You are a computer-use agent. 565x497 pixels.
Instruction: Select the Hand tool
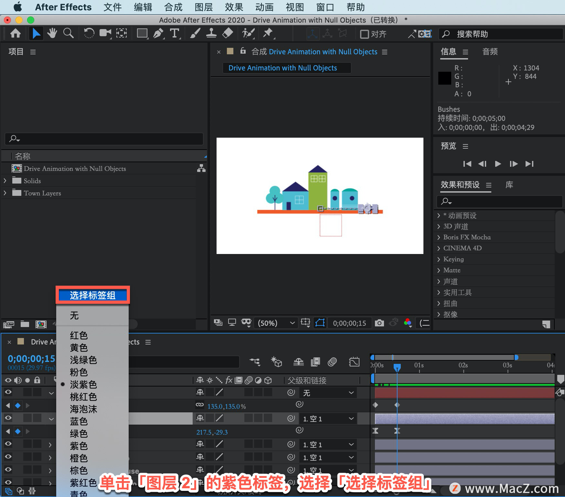[52, 33]
